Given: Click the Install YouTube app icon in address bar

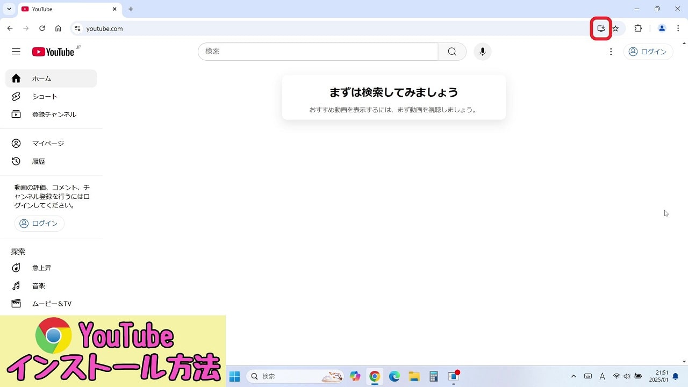Looking at the screenshot, I should [601, 28].
